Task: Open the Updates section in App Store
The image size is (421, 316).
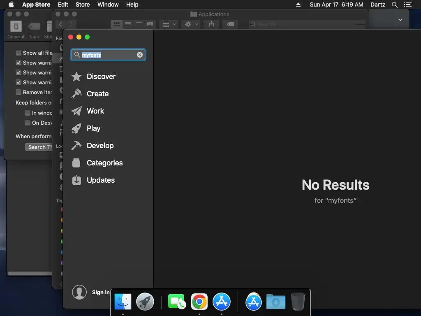Action: click(x=93, y=180)
